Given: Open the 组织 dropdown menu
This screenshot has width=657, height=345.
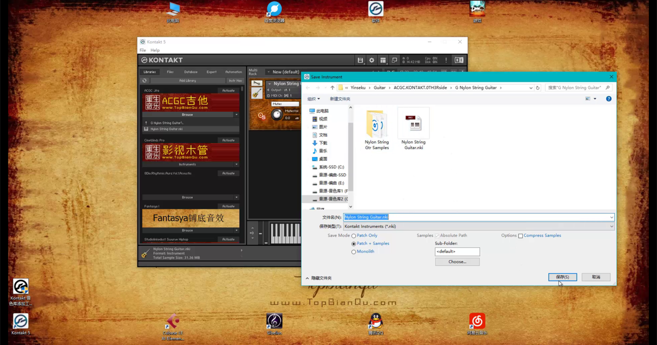Looking at the screenshot, I should (x=313, y=99).
